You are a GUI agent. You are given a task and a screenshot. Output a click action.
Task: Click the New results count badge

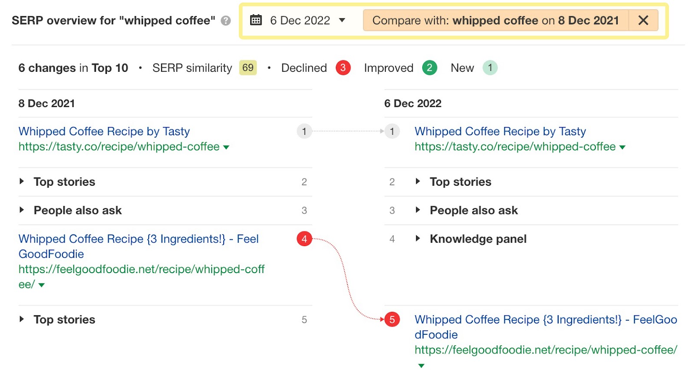pyautogui.click(x=490, y=68)
